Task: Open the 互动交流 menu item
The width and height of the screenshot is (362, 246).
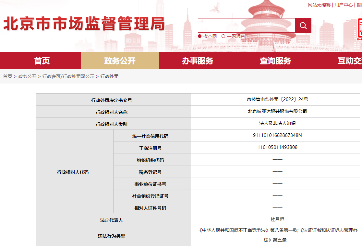Action: [x=350, y=60]
